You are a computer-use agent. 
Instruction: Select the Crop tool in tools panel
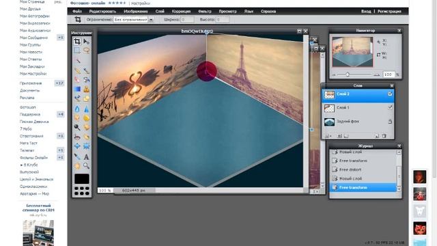pos(77,42)
